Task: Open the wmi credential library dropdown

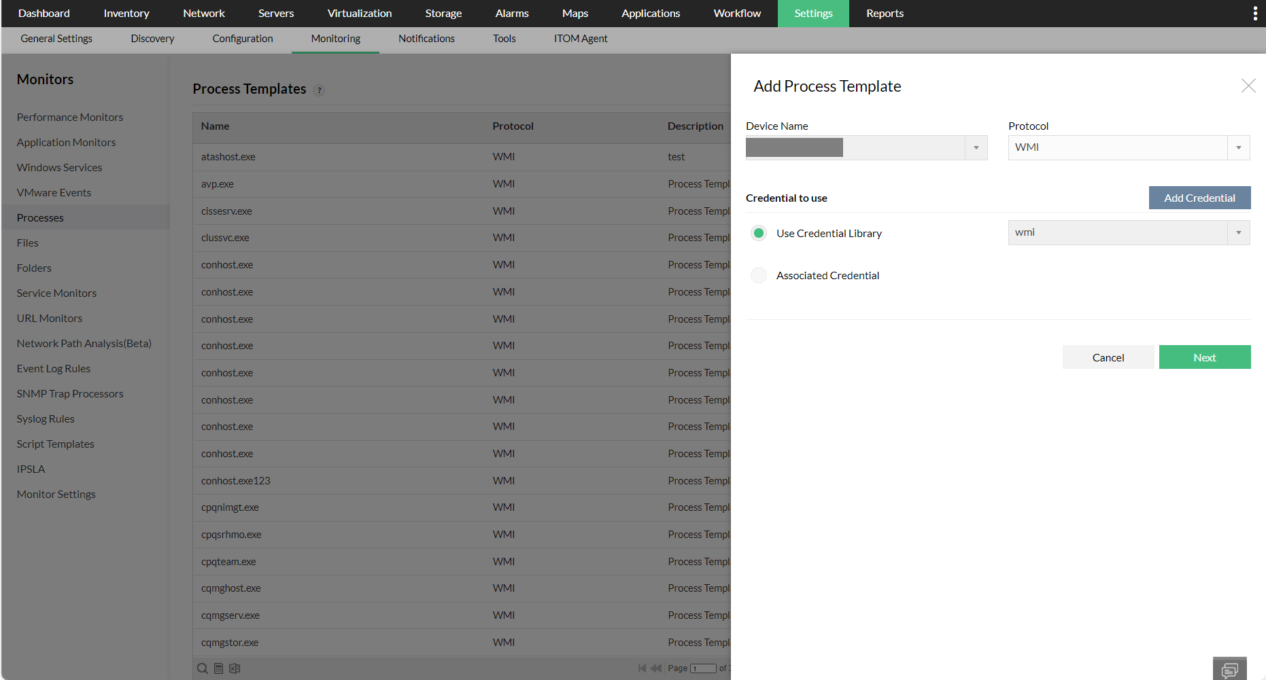Action: [x=1238, y=232]
